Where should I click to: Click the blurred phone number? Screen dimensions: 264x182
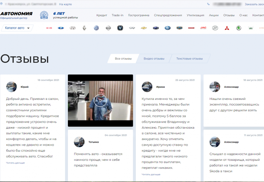point(227,4)
